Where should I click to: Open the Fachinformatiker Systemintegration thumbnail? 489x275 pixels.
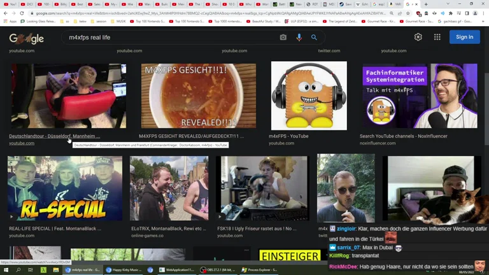click(420, 95)
